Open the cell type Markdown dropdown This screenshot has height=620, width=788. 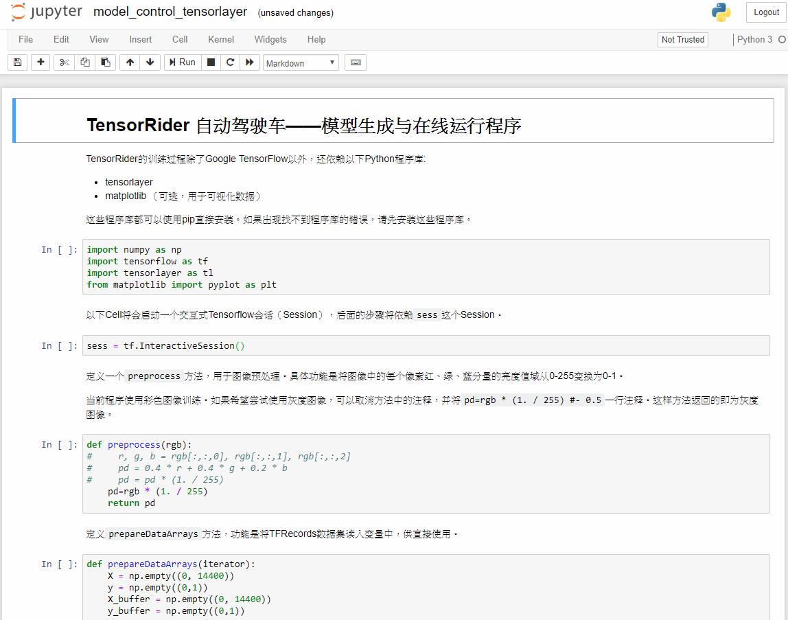click(x=301, y=63)
